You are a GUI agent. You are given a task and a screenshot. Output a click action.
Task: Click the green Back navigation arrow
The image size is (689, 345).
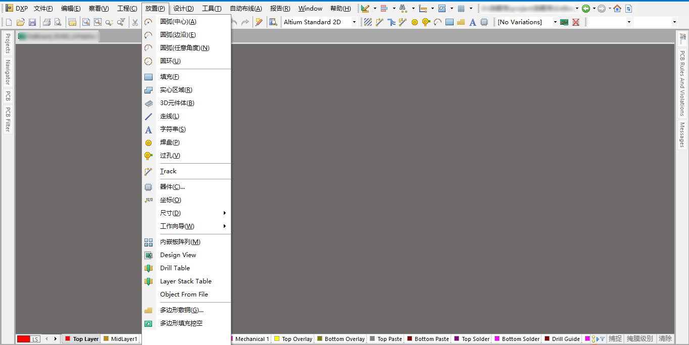[x=586, y=9]
